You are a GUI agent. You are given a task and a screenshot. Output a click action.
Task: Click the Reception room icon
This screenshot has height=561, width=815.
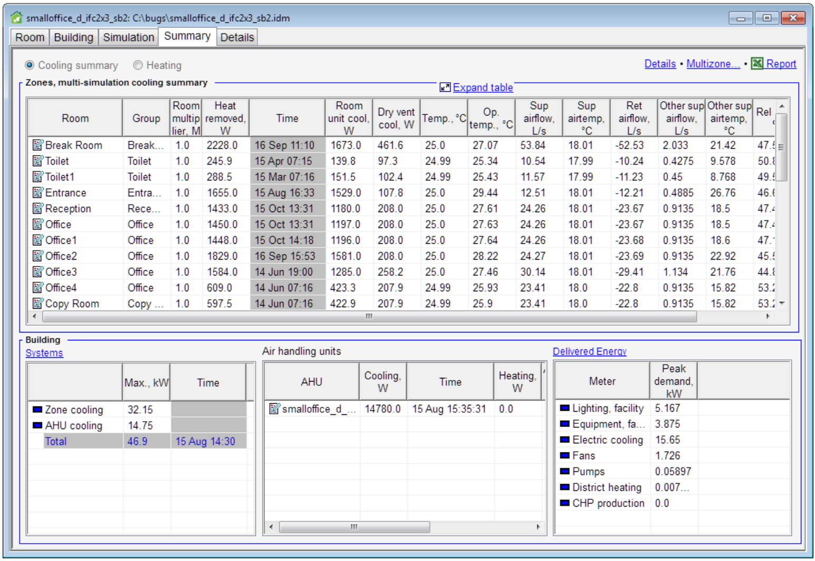click(38, 208)
